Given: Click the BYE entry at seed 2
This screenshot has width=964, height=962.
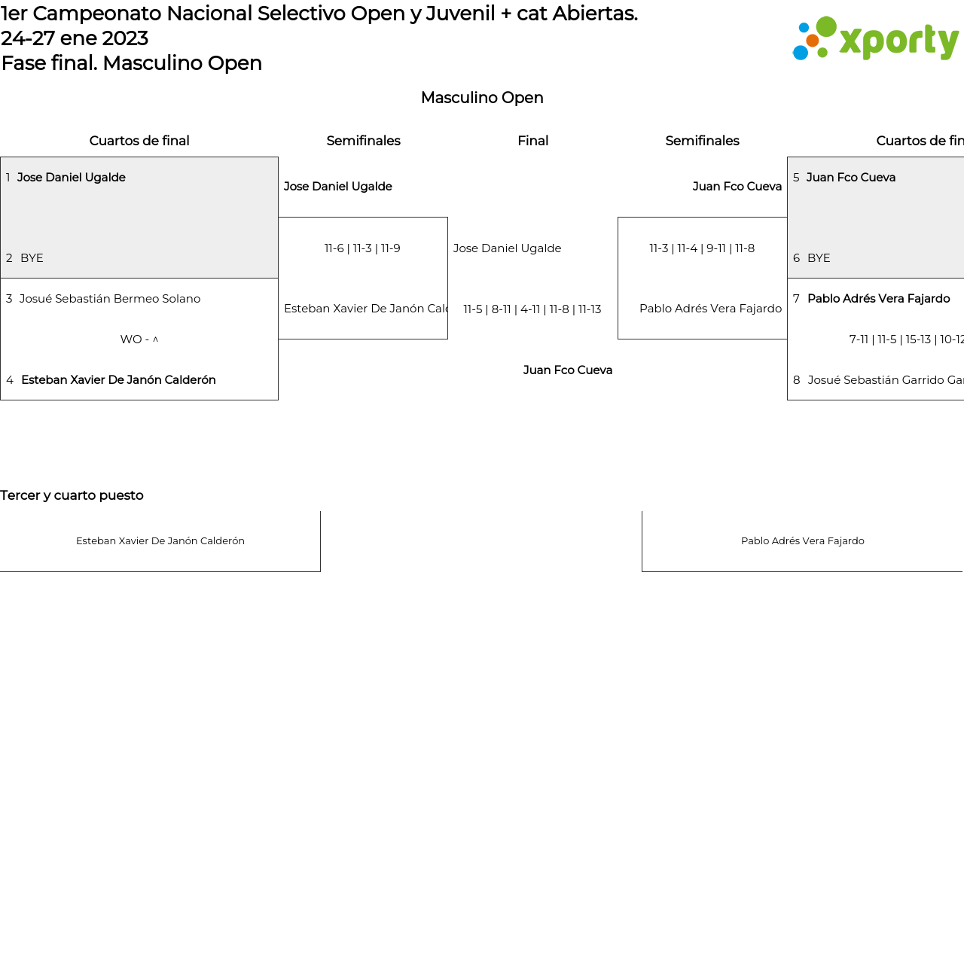Looking at the screenshot, I should coord(32,258).
